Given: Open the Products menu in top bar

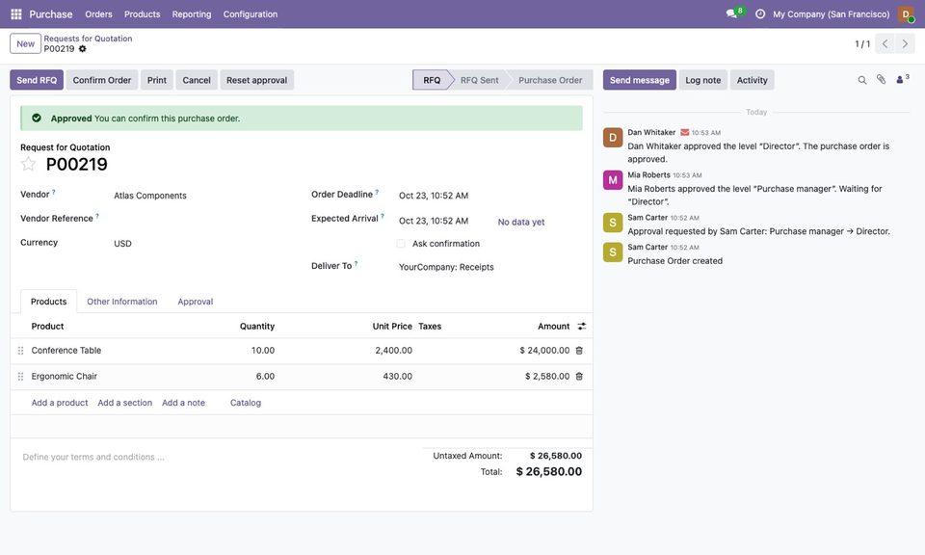Looking at the screenshot, I should 143,14.
